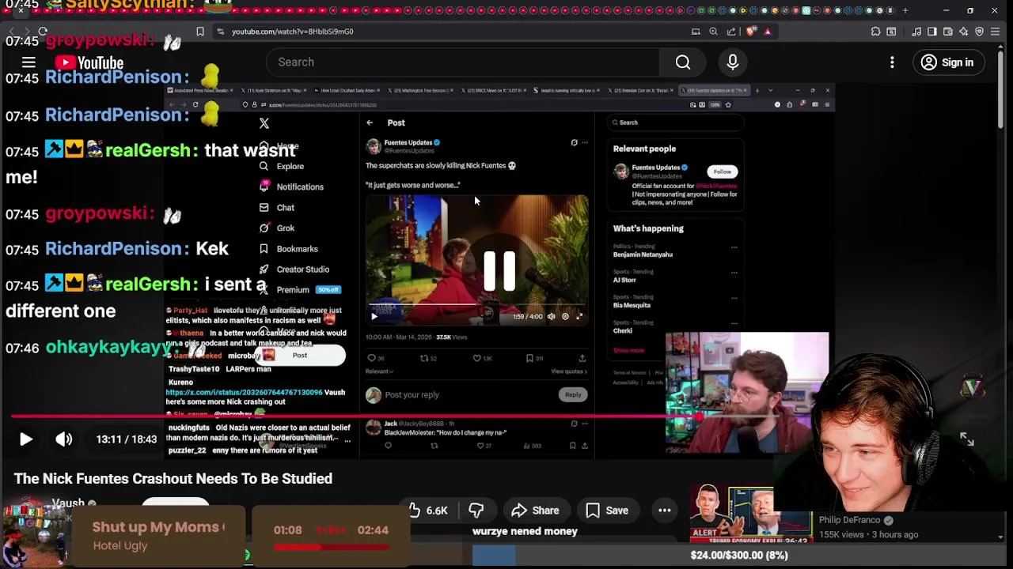Enter fullscreen on YouTube player

point(967,439)
